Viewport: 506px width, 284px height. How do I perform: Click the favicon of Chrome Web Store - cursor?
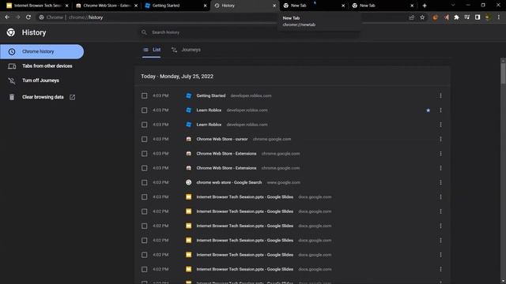coord(189,139)
